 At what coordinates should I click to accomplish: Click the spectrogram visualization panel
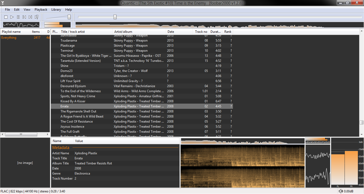pos(242,166)
